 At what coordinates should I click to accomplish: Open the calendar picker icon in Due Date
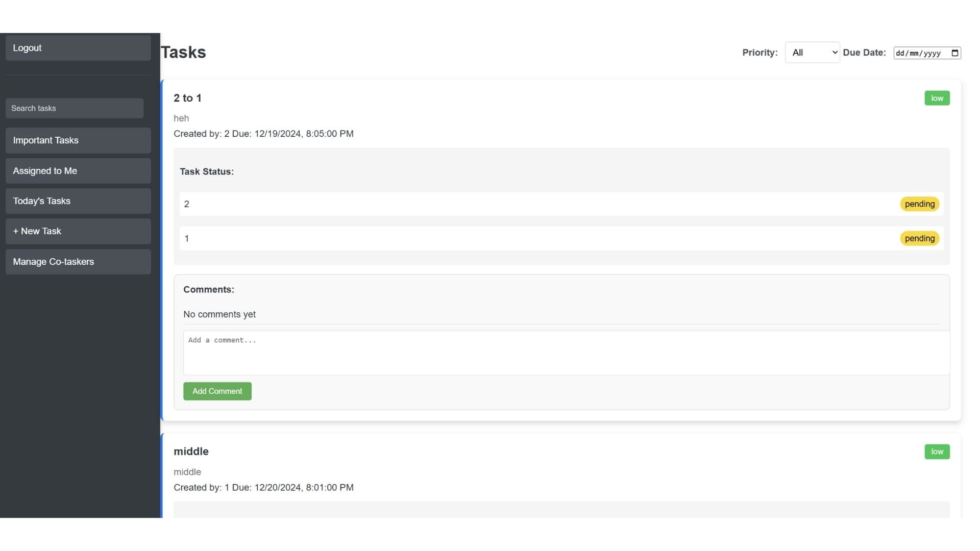point(954,53)
